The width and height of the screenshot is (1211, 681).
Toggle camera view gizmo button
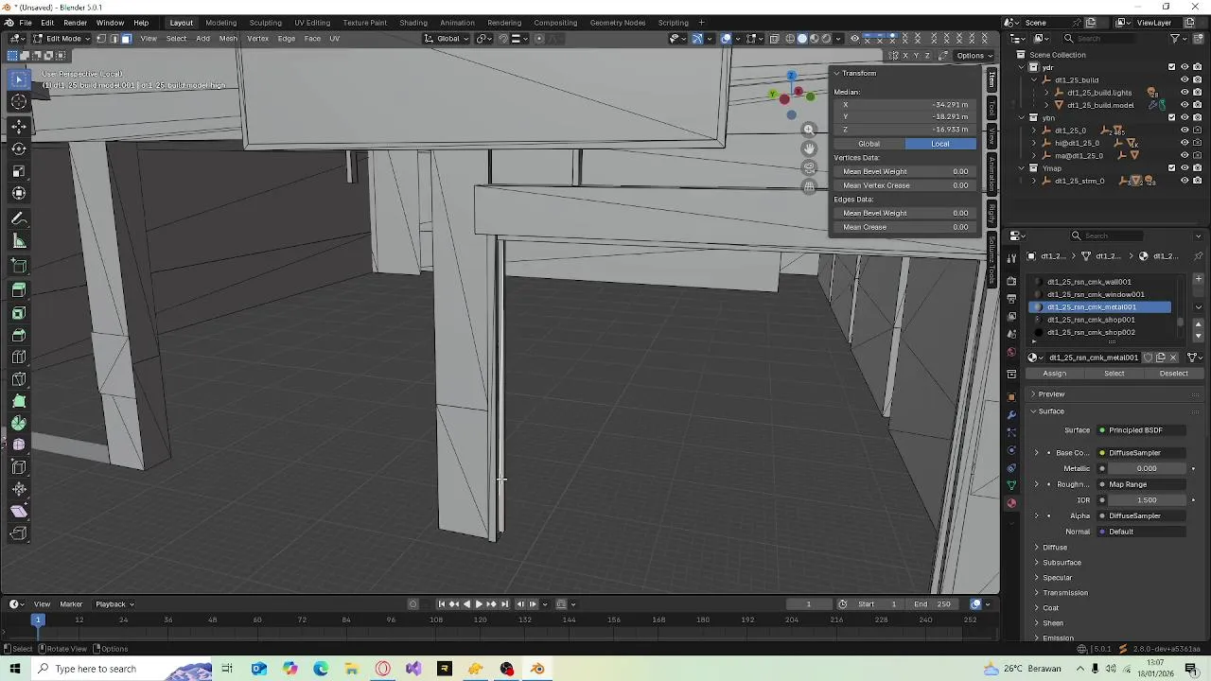coord(809,167)
